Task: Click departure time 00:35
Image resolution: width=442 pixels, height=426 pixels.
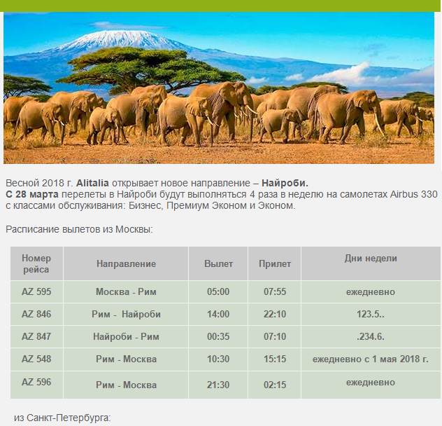Action: tap(218, 336)
